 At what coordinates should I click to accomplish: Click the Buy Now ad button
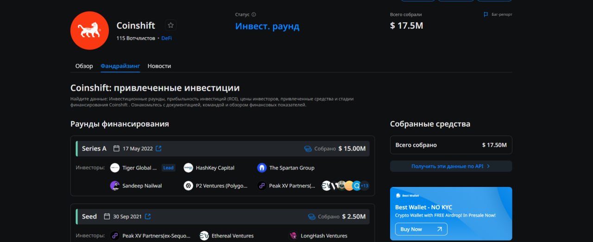tap(421, 229)
